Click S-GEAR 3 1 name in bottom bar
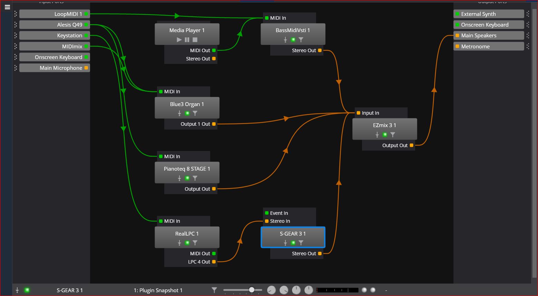This screenshot has width=538, height=296. (x=70, y=290)
